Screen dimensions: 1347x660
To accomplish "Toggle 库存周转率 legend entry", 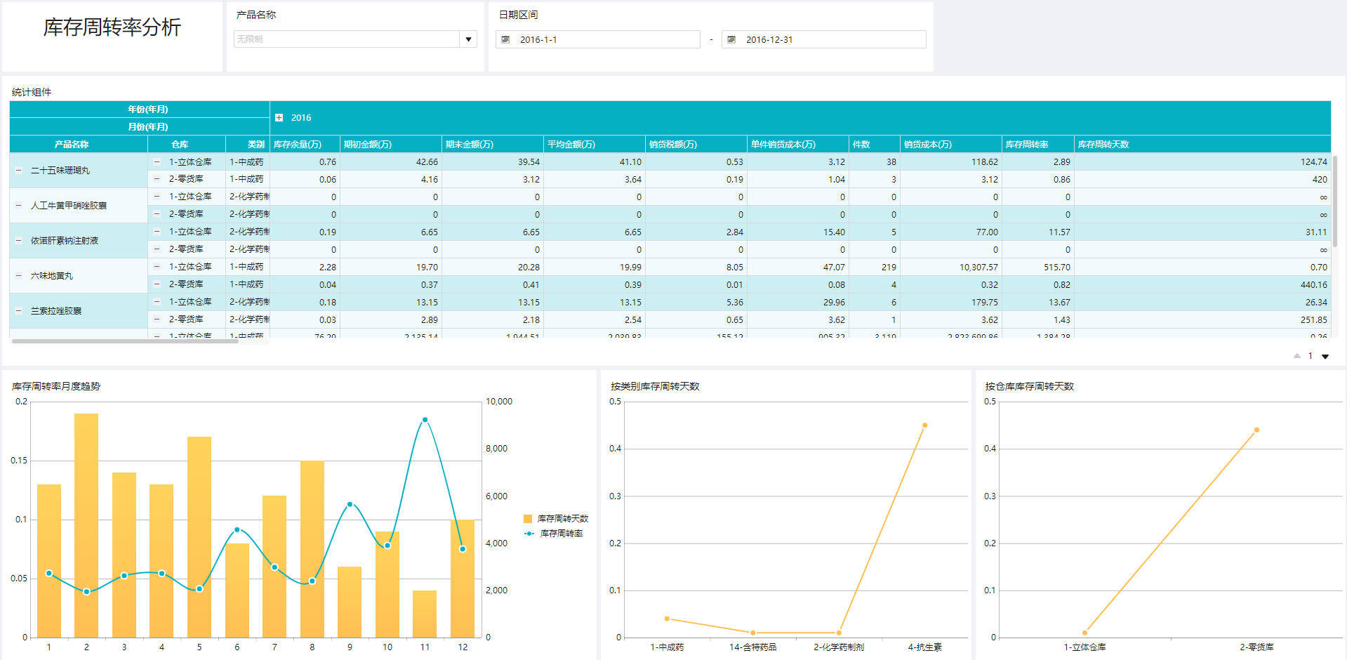I will pyautogui.click(x=553, y=534).
